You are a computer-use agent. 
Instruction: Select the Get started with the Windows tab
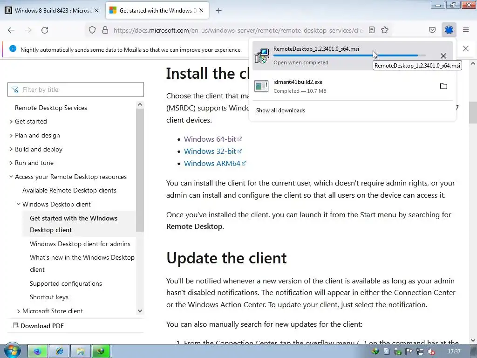pos(157,10)
